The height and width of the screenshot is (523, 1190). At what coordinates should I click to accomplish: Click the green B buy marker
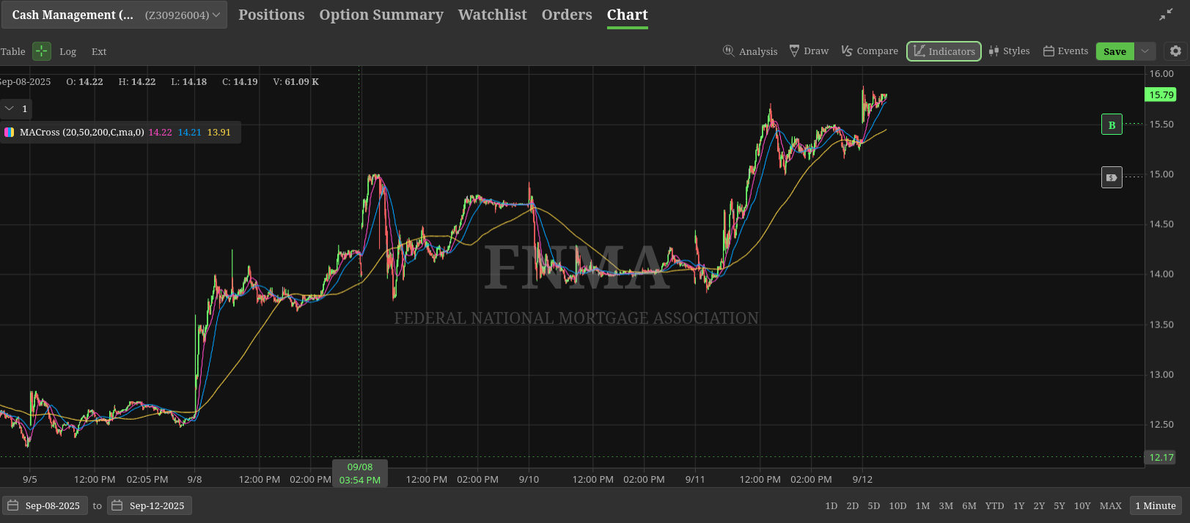click(1112, 125)
